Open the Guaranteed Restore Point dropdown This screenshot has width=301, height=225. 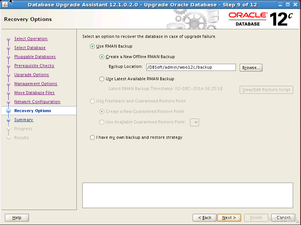195,123
